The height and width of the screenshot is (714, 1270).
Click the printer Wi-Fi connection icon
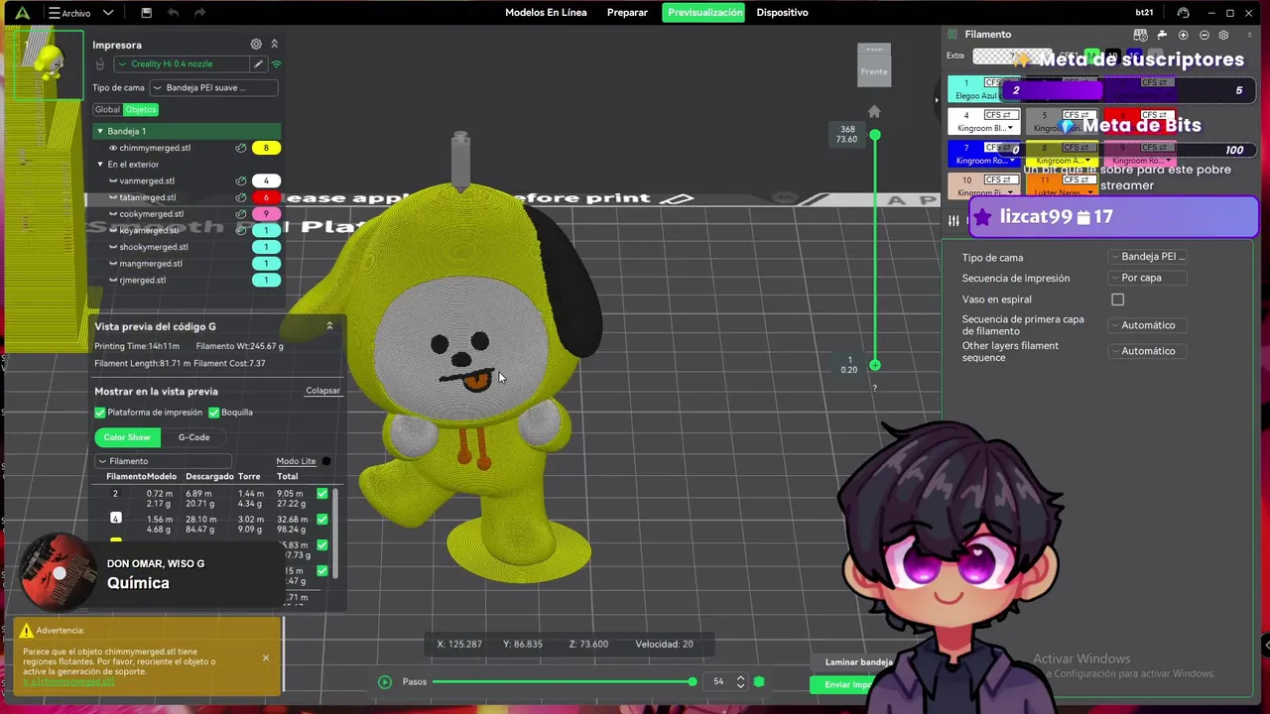tap(277, 64)
